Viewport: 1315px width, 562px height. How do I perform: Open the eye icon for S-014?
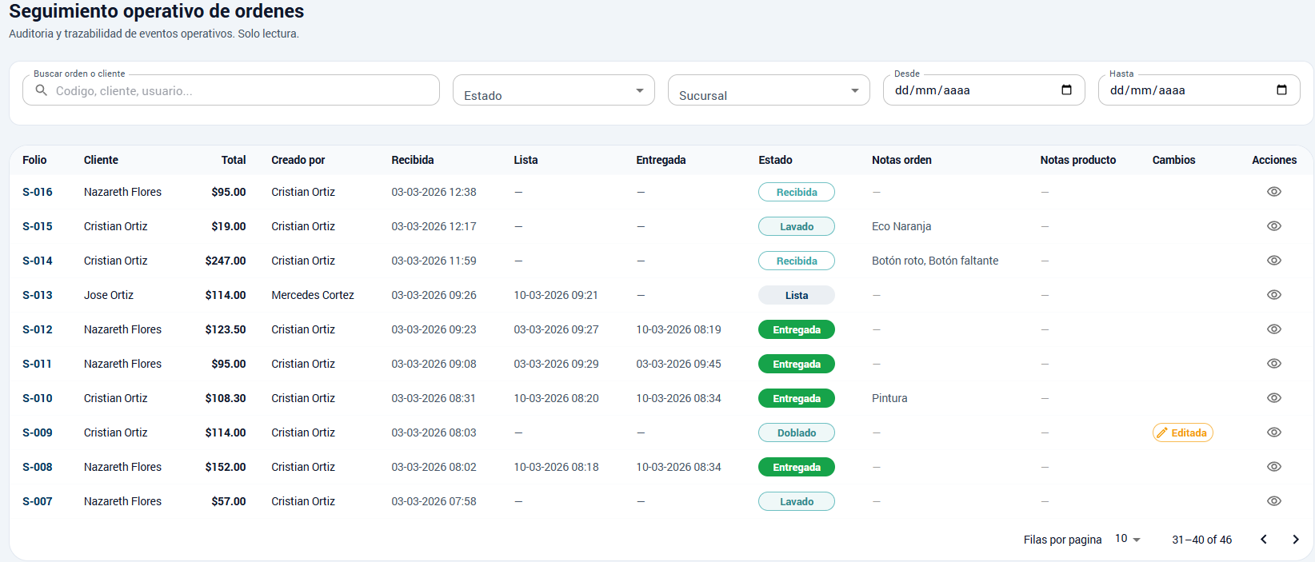[1274, 261]
